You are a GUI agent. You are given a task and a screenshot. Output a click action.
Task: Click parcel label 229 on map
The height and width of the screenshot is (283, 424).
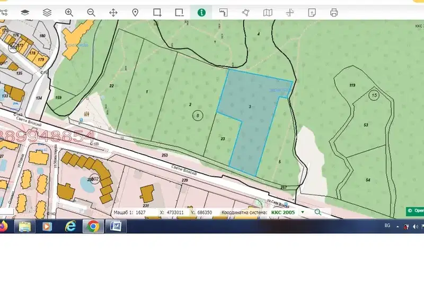click(x=184, y=180)
